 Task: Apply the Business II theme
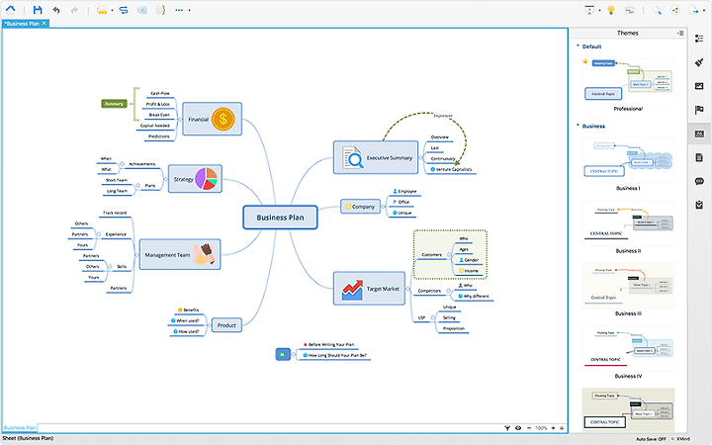[628, 222]
